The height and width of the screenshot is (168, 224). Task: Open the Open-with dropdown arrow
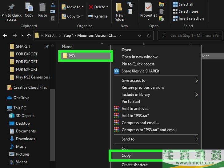point(166,4)
